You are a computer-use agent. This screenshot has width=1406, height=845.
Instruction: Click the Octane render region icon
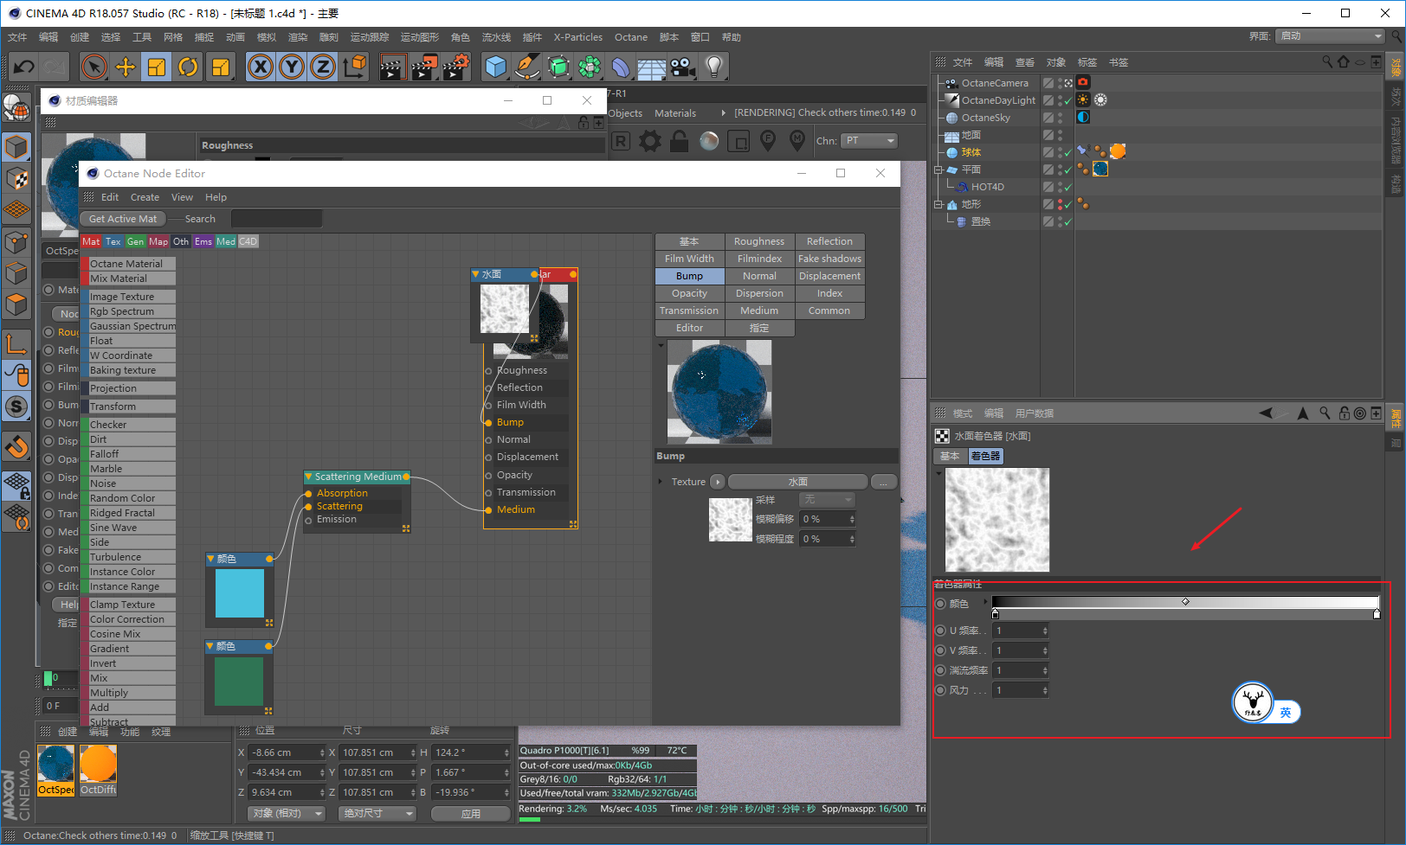click(x=738, y=141)
